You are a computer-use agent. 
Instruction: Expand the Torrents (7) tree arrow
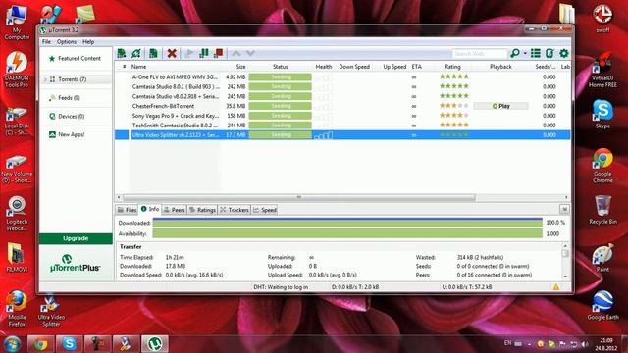point(45,79)
